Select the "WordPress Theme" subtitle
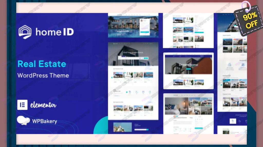 [x=43, y=76]
